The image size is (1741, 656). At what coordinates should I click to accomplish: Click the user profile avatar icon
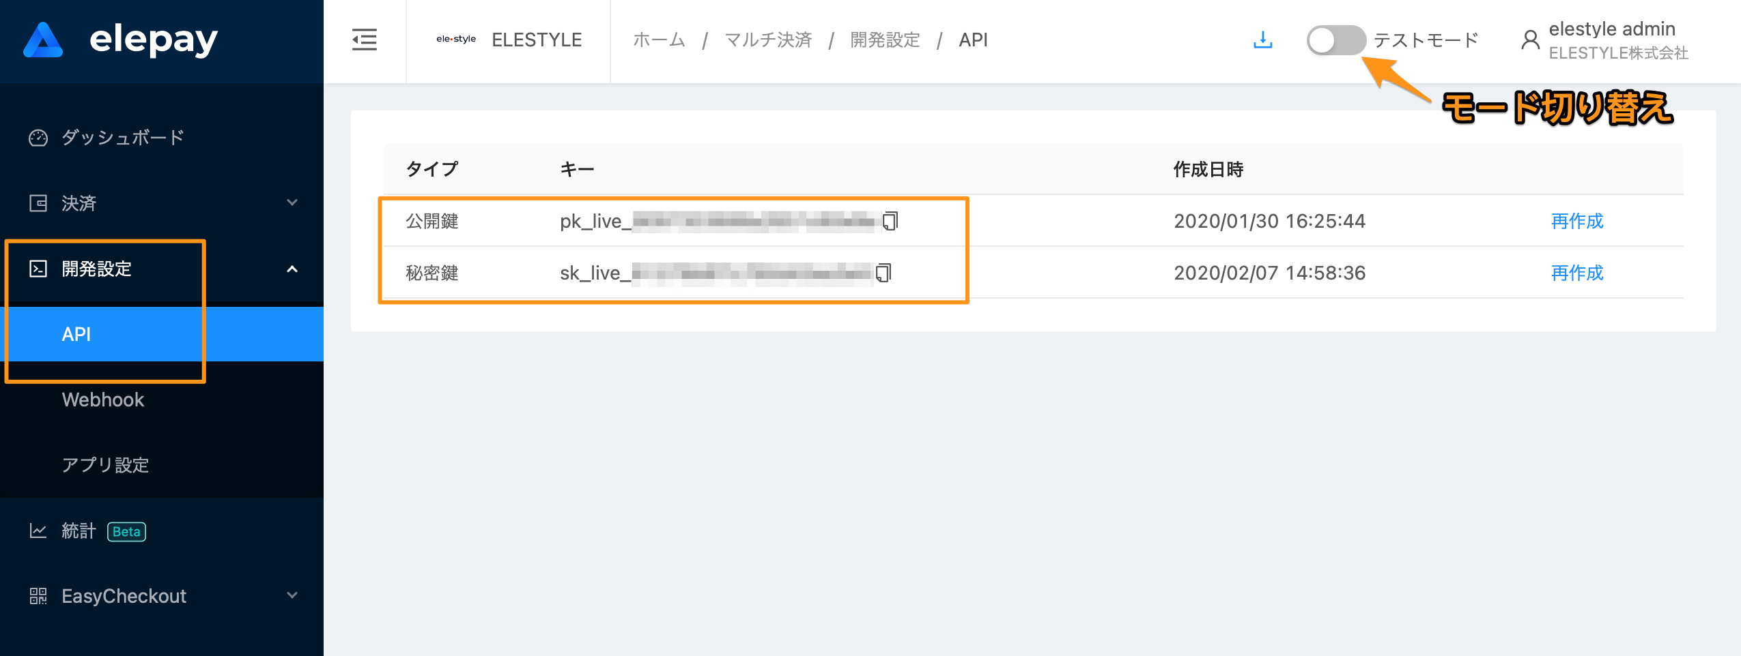click(x=1530, y=40)
